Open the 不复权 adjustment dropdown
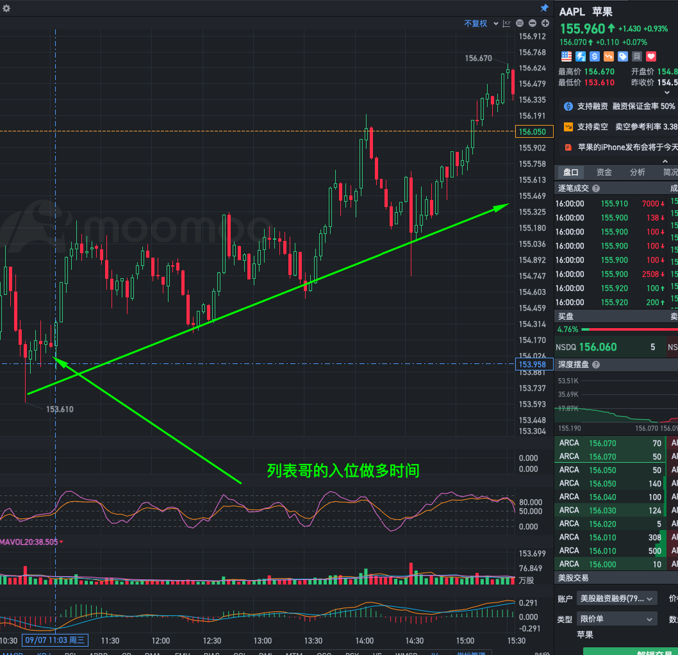678x655 pixels. (x=481, y=23)
